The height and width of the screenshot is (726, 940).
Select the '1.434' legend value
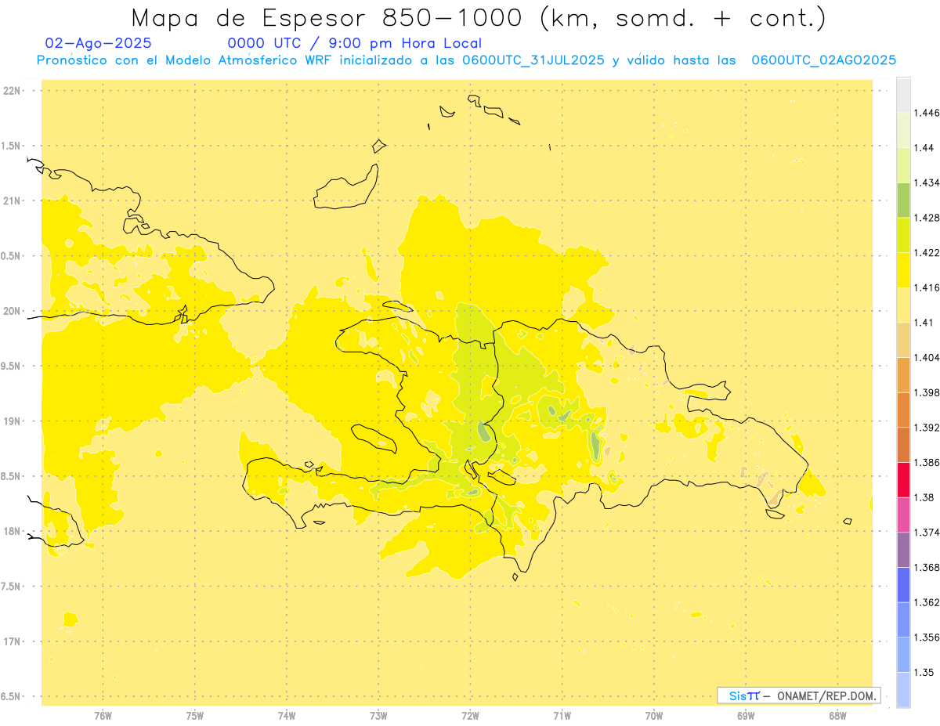[x=928, y=182]
